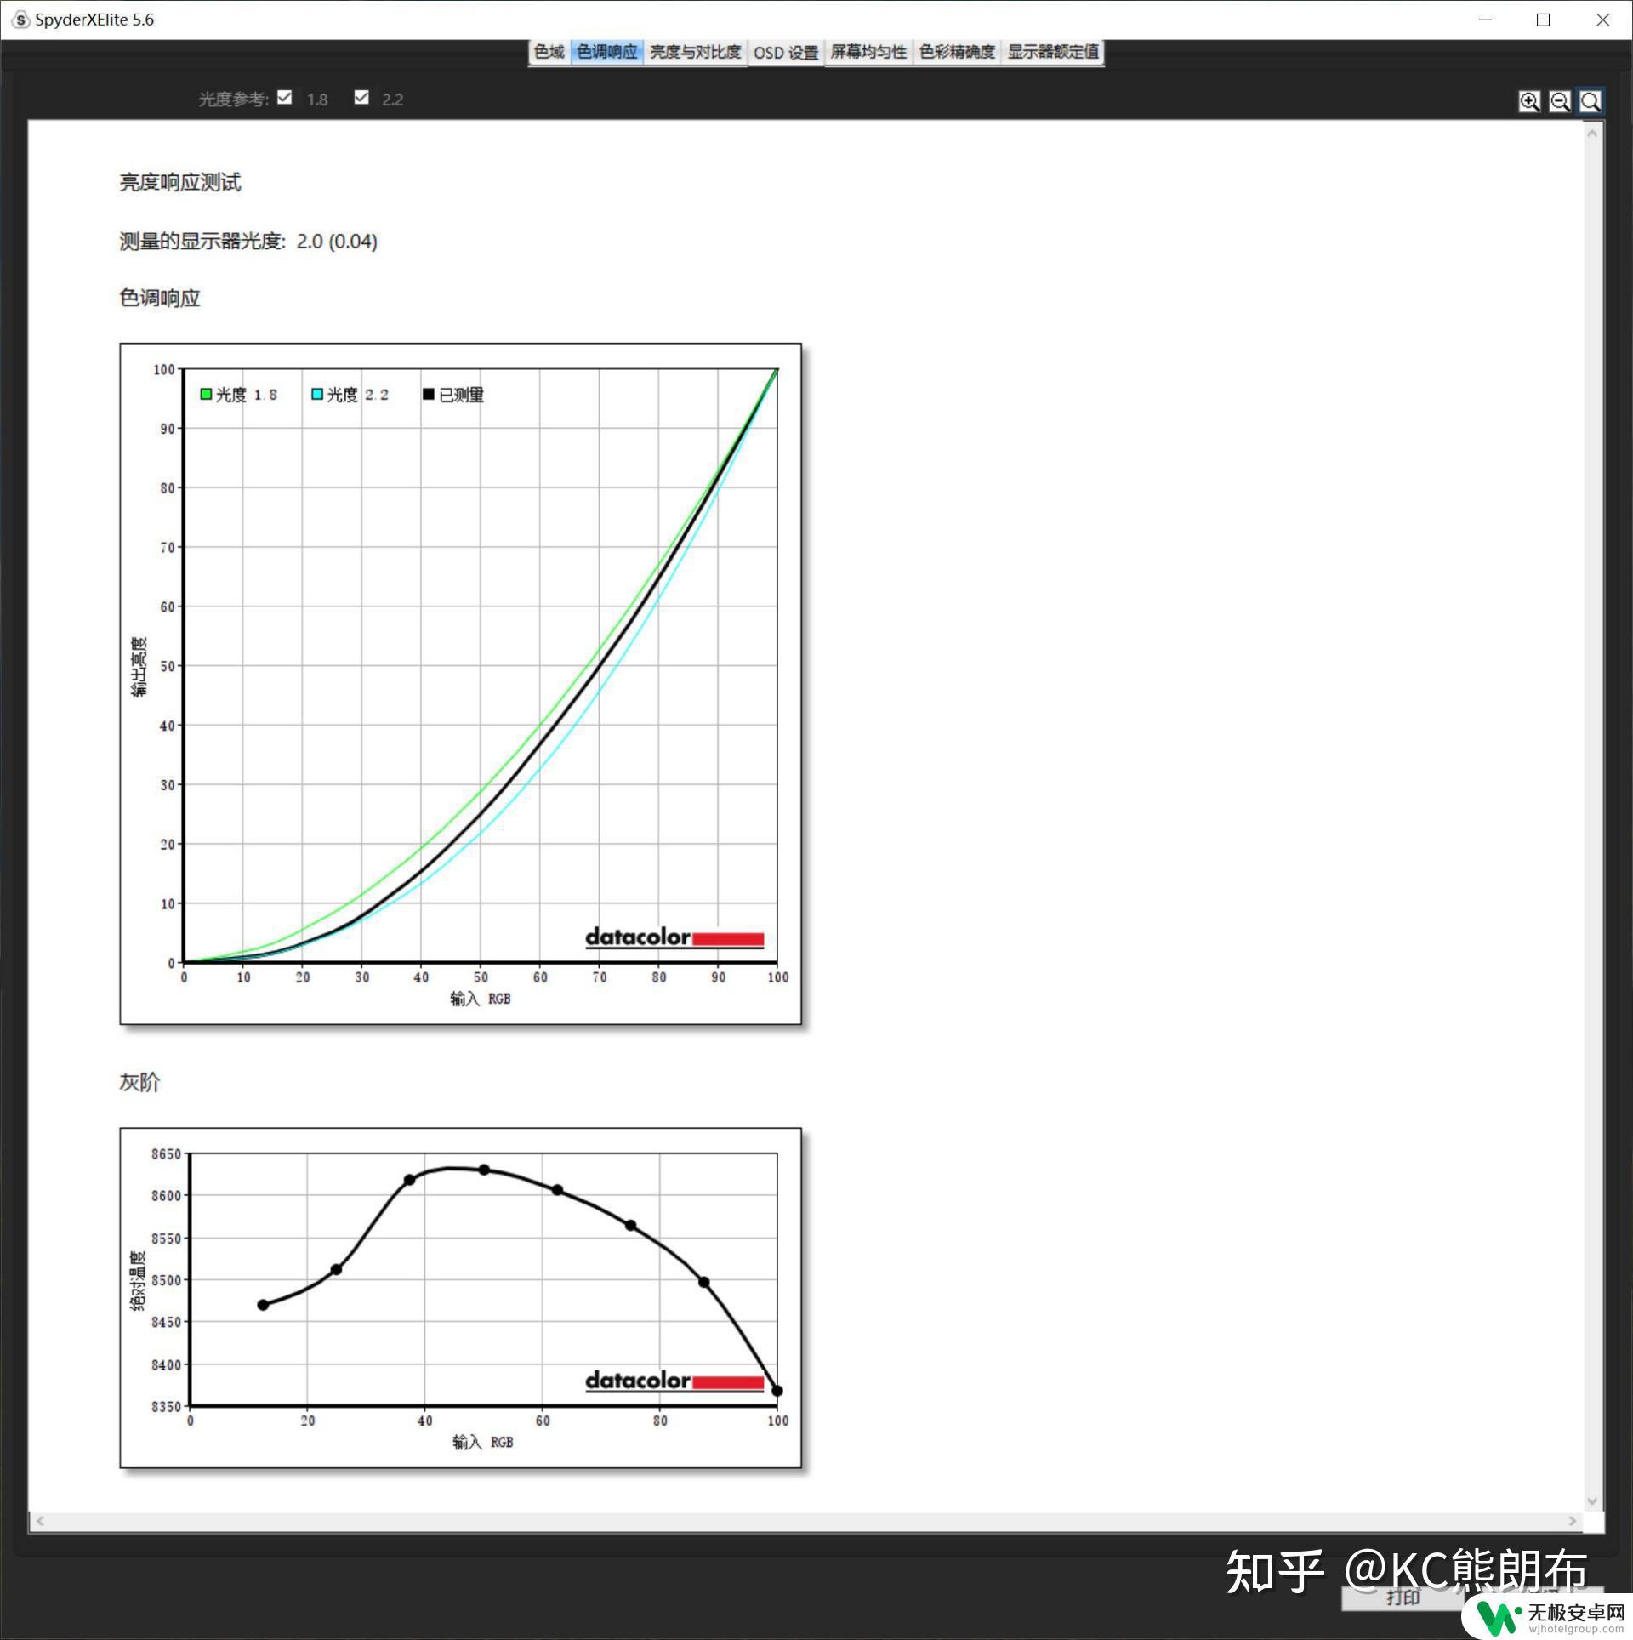Click the datacolor logo in tone response chart

click(x=674, y=937)
